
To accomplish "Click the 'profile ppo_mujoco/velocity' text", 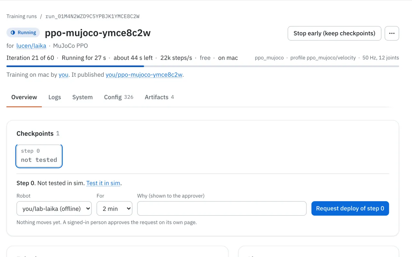I will [323, 58].
